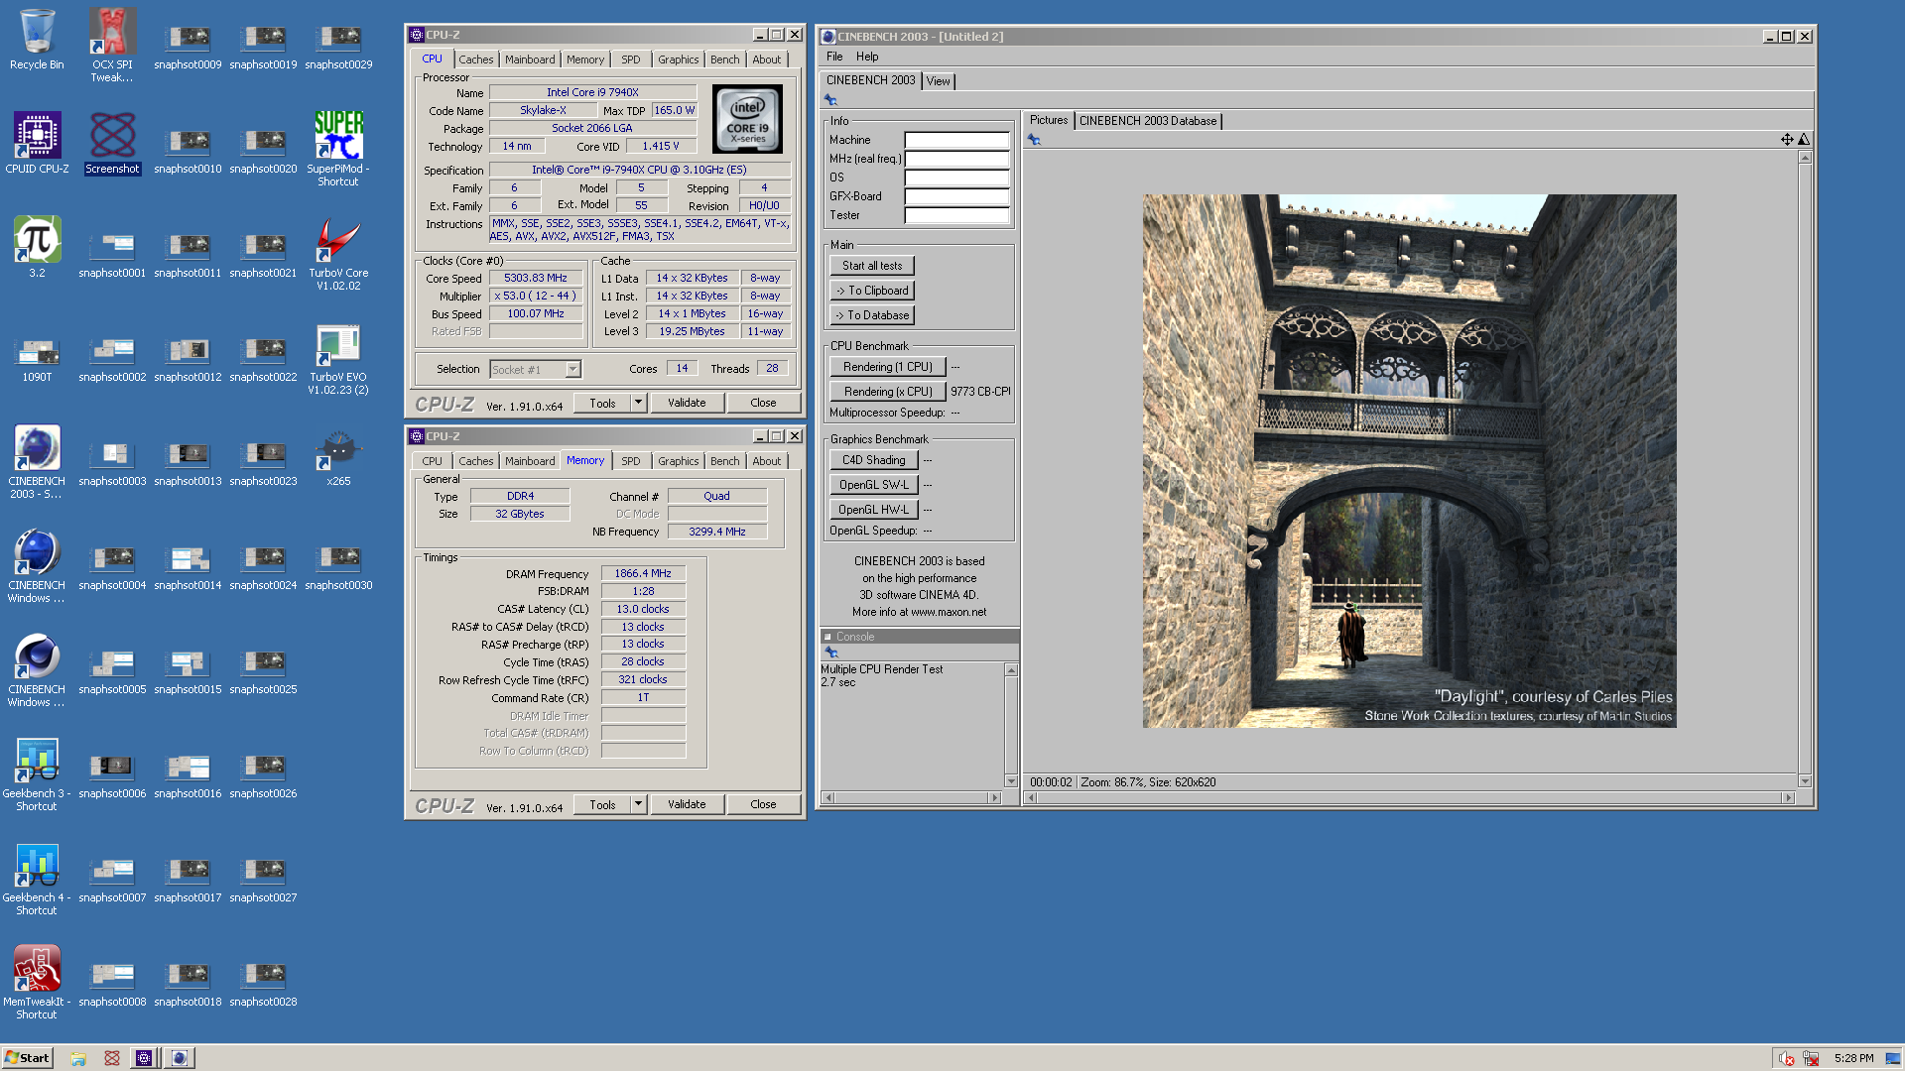Open snaphsot0014 file icon

(x=188, y=568)
